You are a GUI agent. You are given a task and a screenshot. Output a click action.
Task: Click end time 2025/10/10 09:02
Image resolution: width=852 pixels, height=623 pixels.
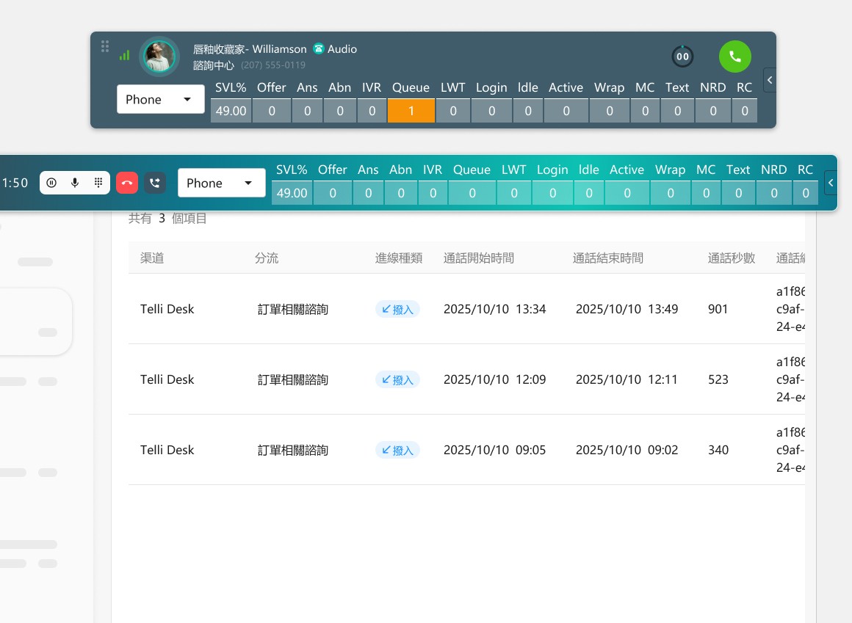pos(627,450)
